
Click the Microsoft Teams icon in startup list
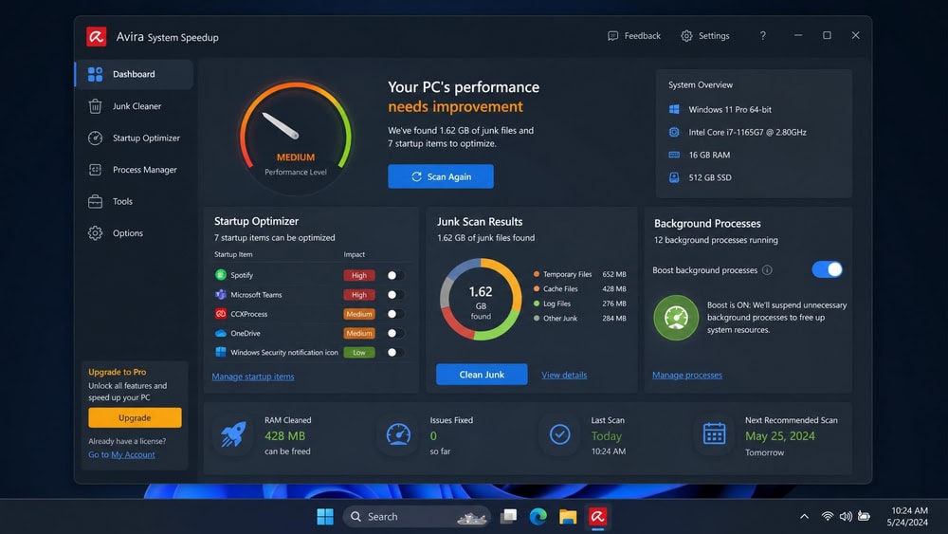(x=221, y=295)
